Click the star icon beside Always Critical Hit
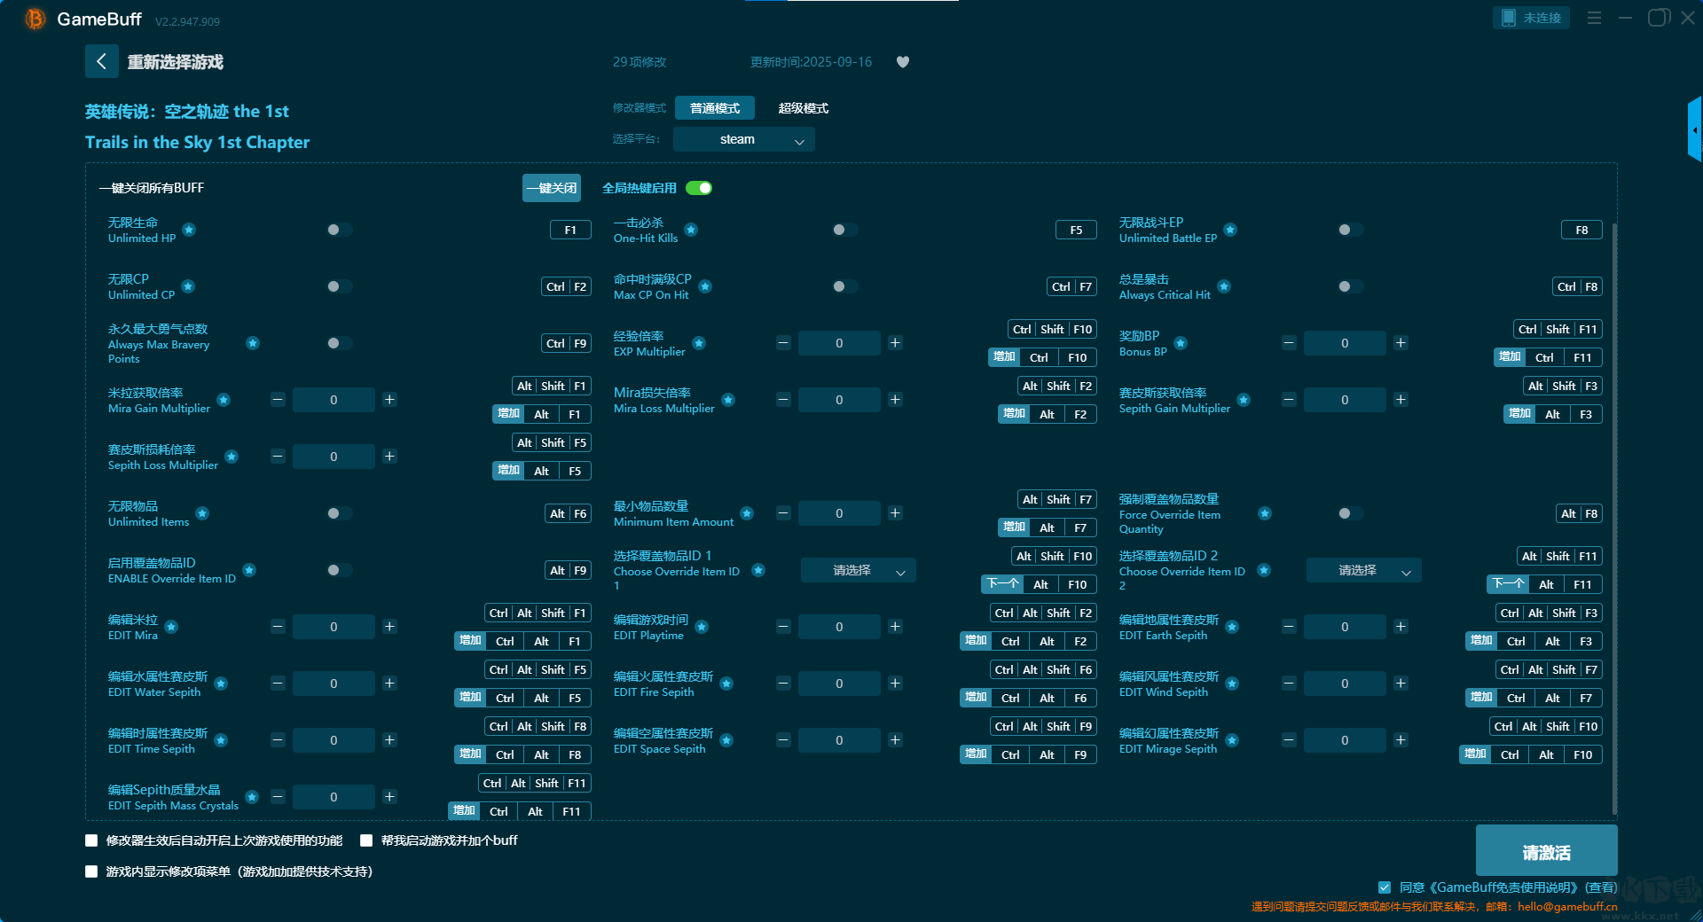The image size is (1703, 922). [1224, 286]
